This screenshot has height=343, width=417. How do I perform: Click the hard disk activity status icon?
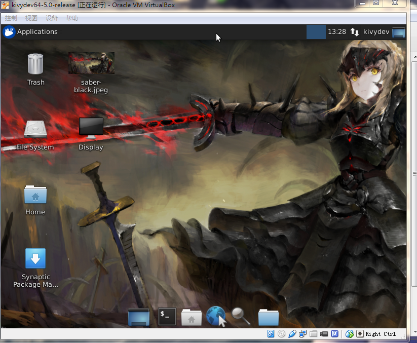coord(271,334)
